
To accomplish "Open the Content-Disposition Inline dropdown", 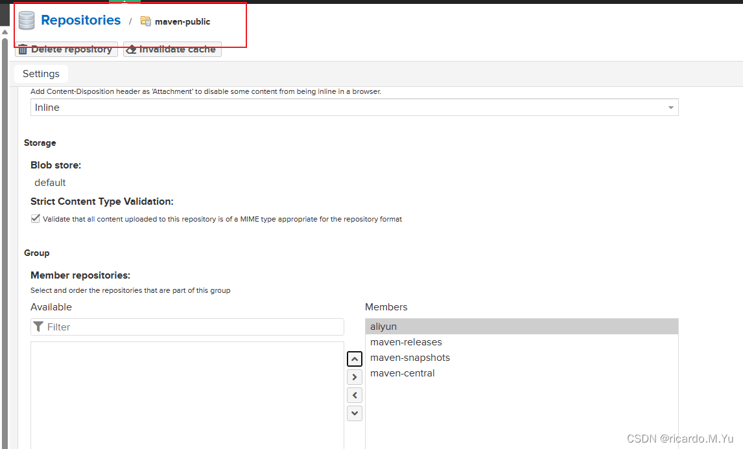I will point(670,107).
